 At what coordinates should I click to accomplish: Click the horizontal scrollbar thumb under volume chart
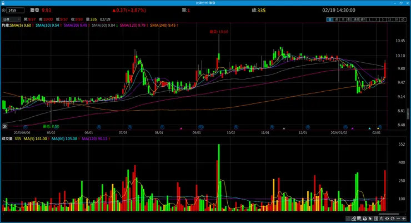389,214
